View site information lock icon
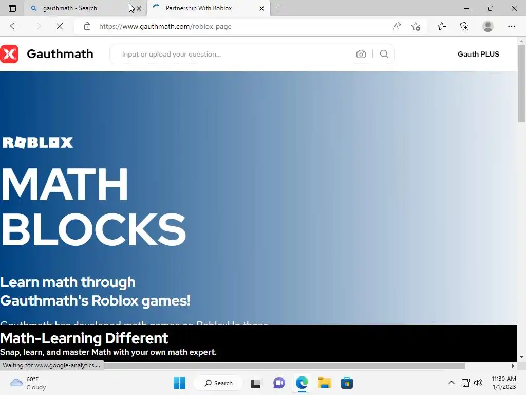 coord(87,26)
